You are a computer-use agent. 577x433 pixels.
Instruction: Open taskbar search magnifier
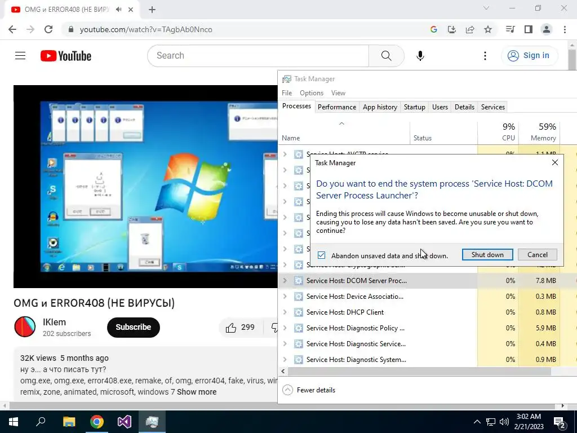41,422
